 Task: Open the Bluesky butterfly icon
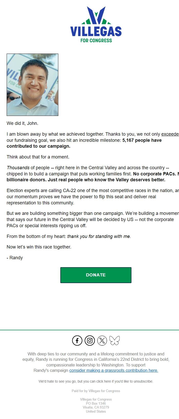coord(114,341)
